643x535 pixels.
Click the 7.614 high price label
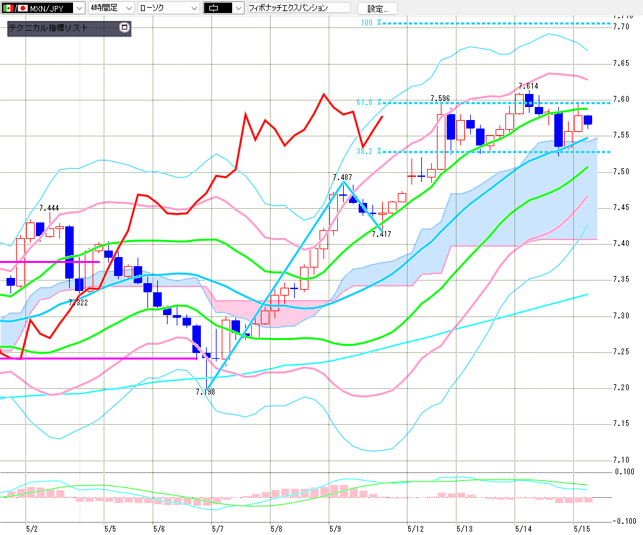tap(528, 86)
